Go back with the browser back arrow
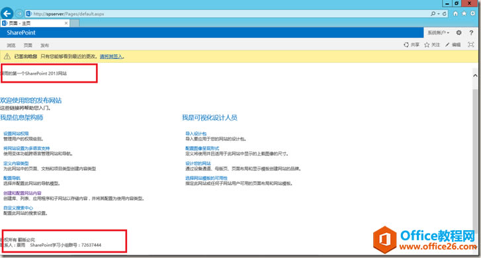 [7, 13]
